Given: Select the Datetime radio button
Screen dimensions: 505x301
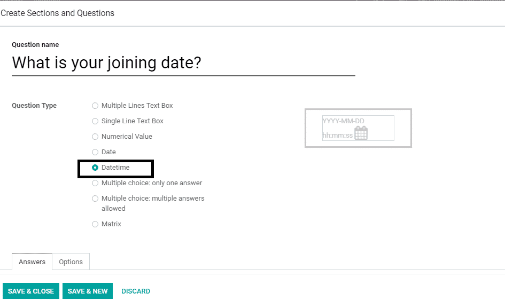Looking at the screenshot, I should click(95, 168).
